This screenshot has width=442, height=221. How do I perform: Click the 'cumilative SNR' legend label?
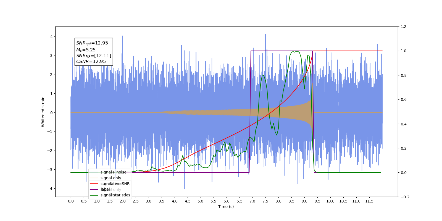[115, 184]
